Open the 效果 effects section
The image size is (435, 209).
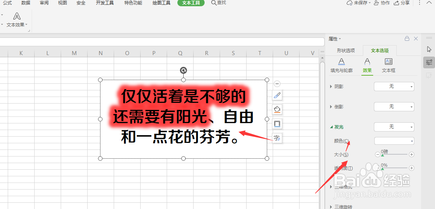(367, 66)
